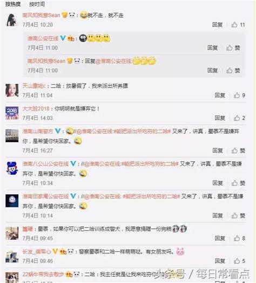The height and width of the screenshot is (283, 256).
Task: Like the 训练成警犬 comment with 8 likes
Action: click(239, 238)
